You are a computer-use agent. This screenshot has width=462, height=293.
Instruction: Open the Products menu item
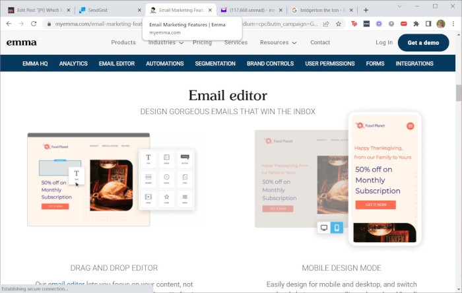coord(123,42)
